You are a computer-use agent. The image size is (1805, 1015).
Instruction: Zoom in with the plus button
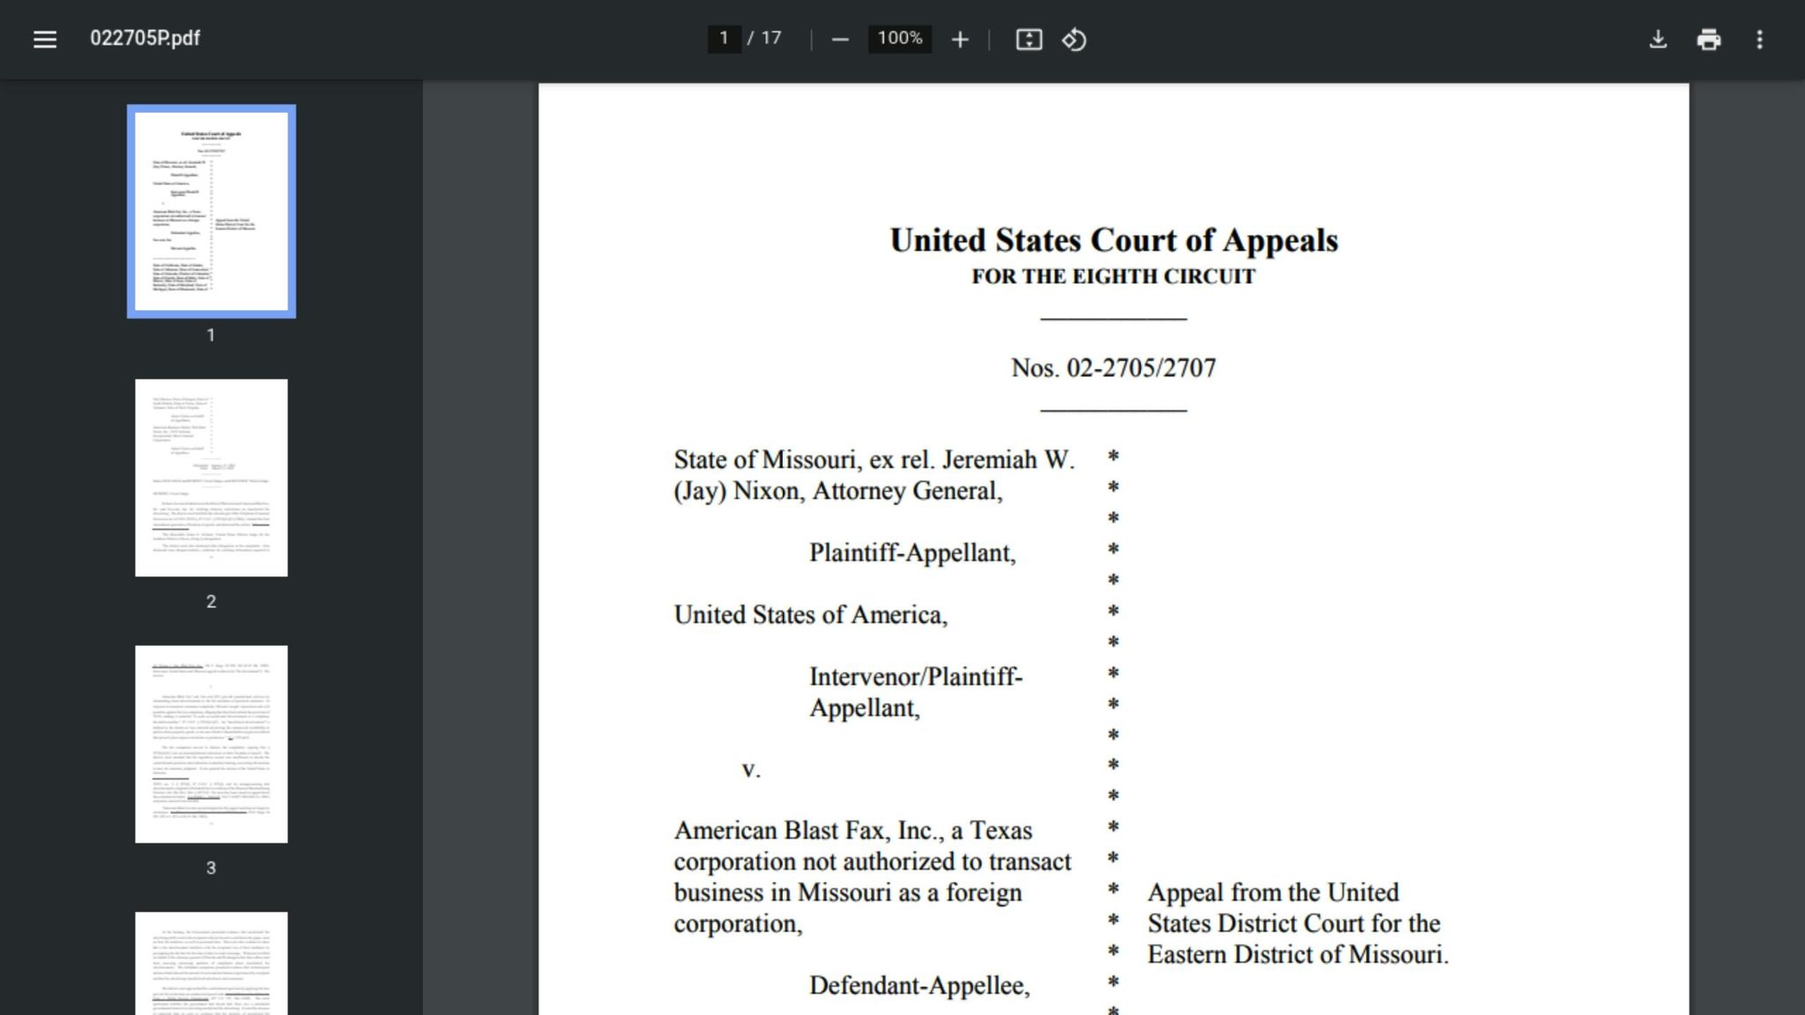pyautogui.click(x=960, y=40)
